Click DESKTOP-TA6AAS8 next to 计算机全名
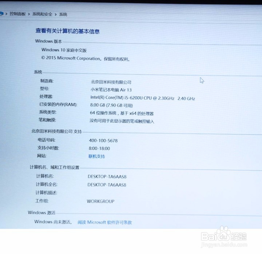Viewport: 262px width, 254px height. (x=107, y=185)
